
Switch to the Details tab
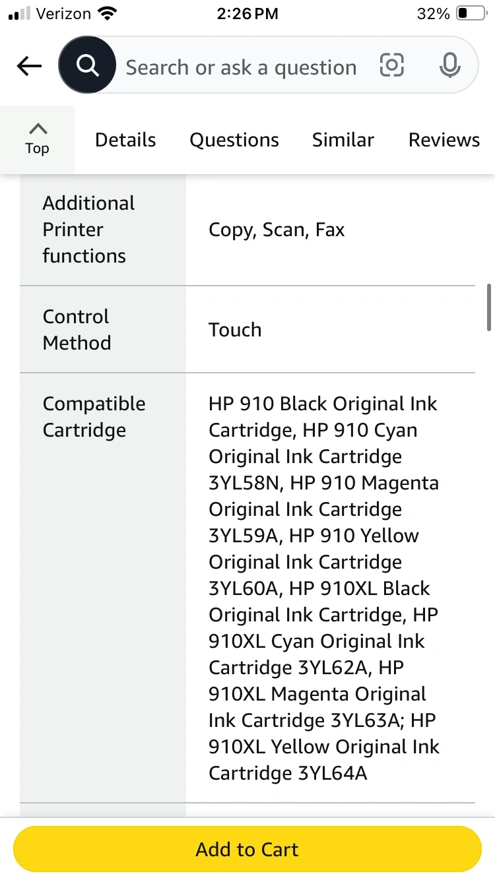tap(125, 140)
